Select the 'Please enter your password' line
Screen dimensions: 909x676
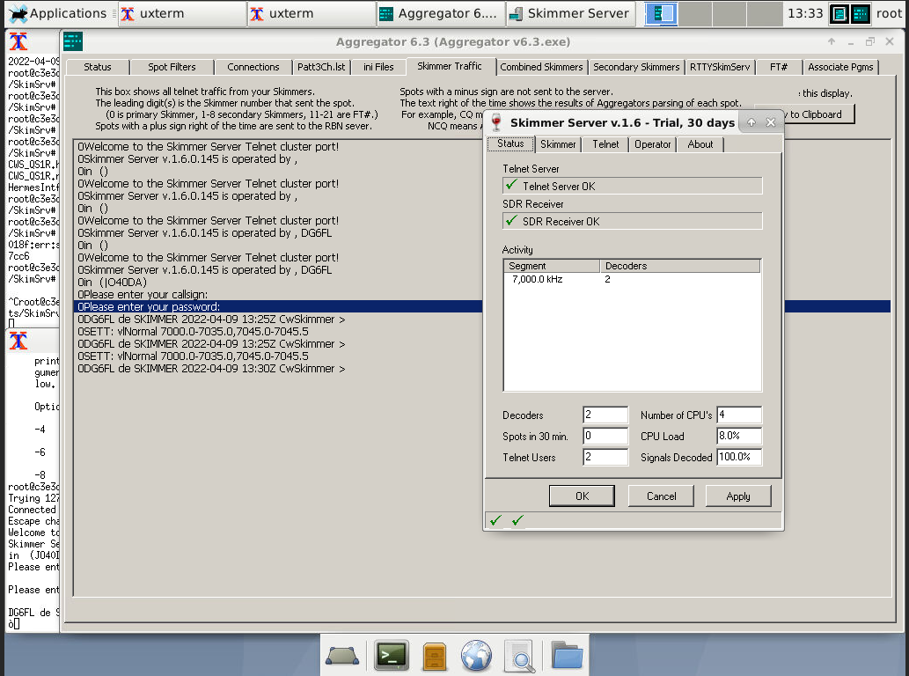tap(278, 306)
